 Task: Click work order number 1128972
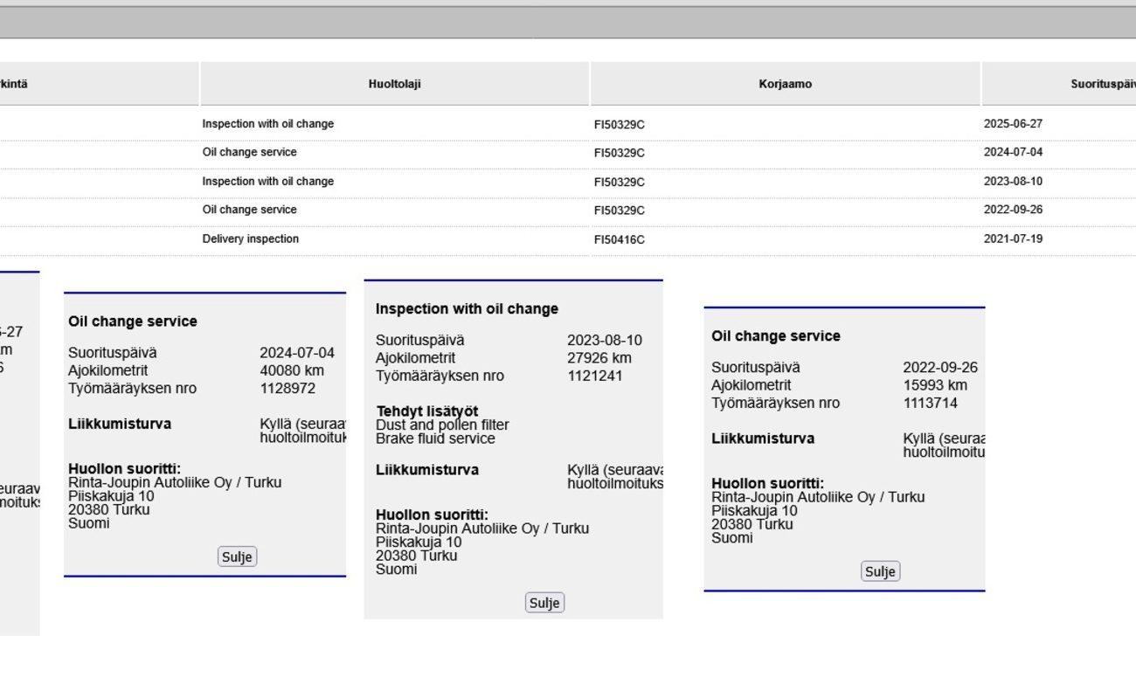click(287, 389)
